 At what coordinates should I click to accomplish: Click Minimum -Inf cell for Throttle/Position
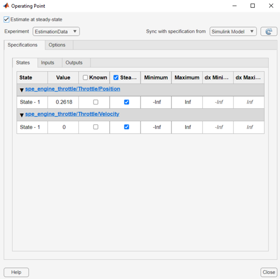[x=156, y=102]
